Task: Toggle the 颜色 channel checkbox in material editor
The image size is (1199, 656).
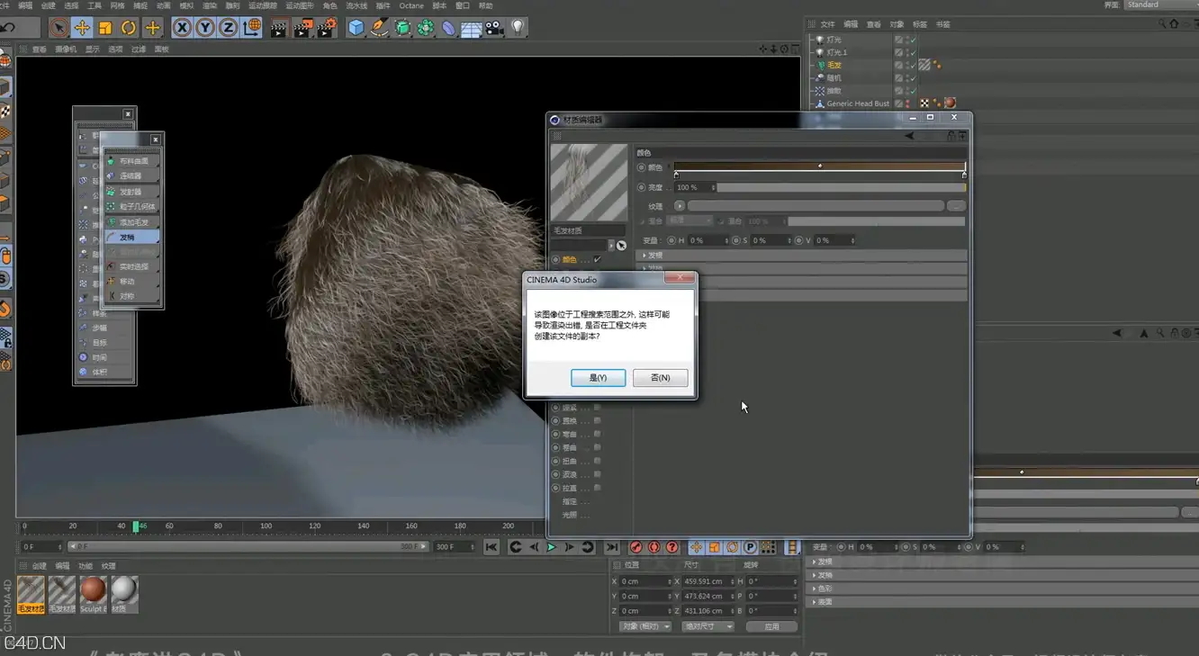Action: click(x=597, y=260)
